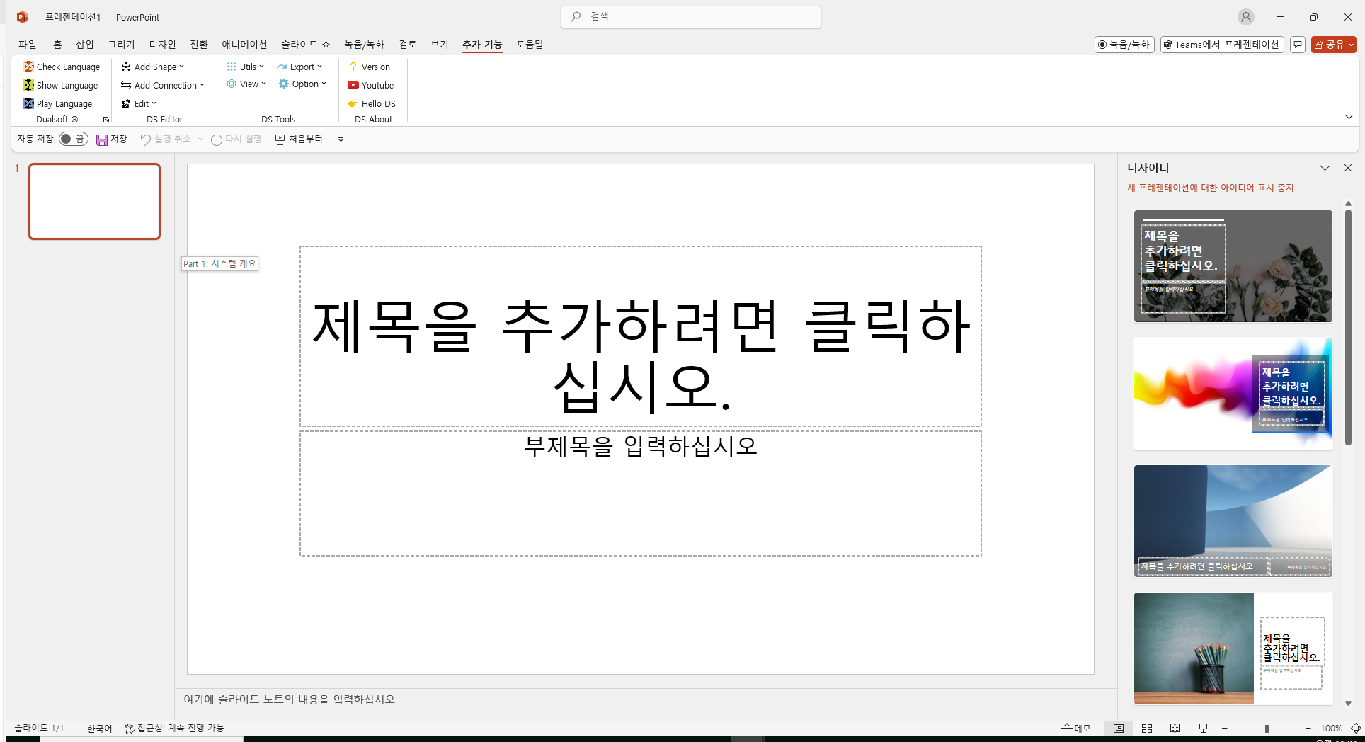
Task: Open the 애니메이션 ribbon tab
Action: click(244, 45)
